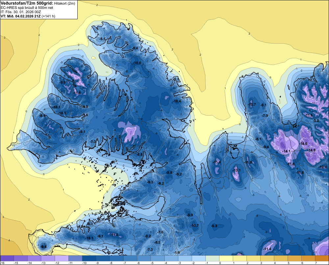Click the temperature value '-1.9' on the map

(x=177, y=252)
